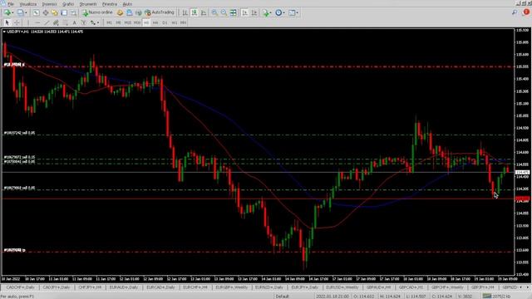Switch to the EURAUD+,Daily chart tab
This screenshot has width=532, height=299.
coord(124,287)
